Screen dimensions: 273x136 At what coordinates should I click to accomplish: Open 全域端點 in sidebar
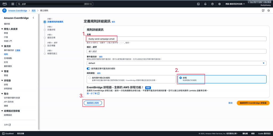(8, 58)
